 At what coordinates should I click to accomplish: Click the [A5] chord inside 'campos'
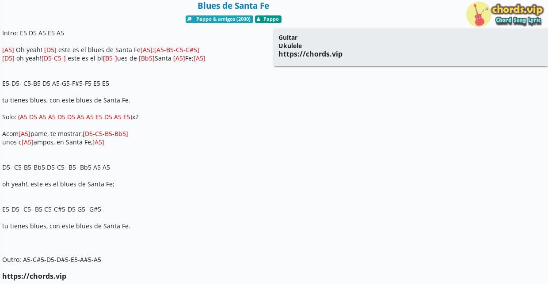pyautogui.click(x=27, y=142)
